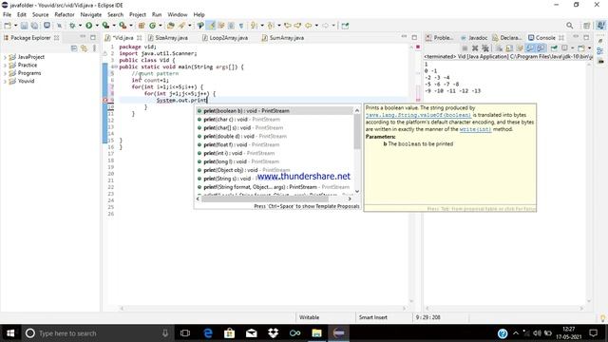Open java.lang.String.valueOf(boolean) link
The height and width of the screenshot is (342, 608).
418,115
